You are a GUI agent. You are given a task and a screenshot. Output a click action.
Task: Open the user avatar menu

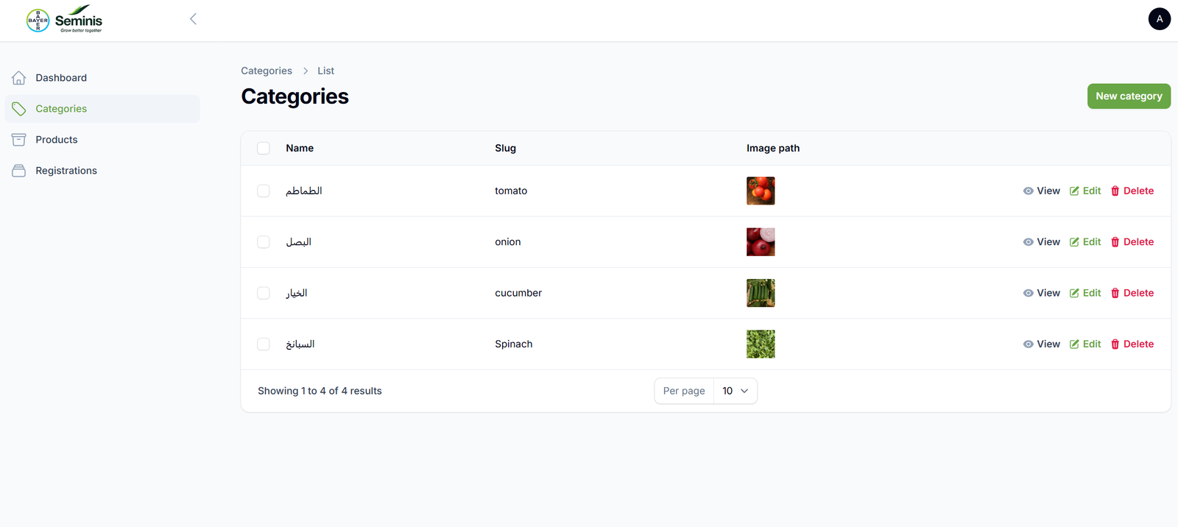click(1159, 19)
